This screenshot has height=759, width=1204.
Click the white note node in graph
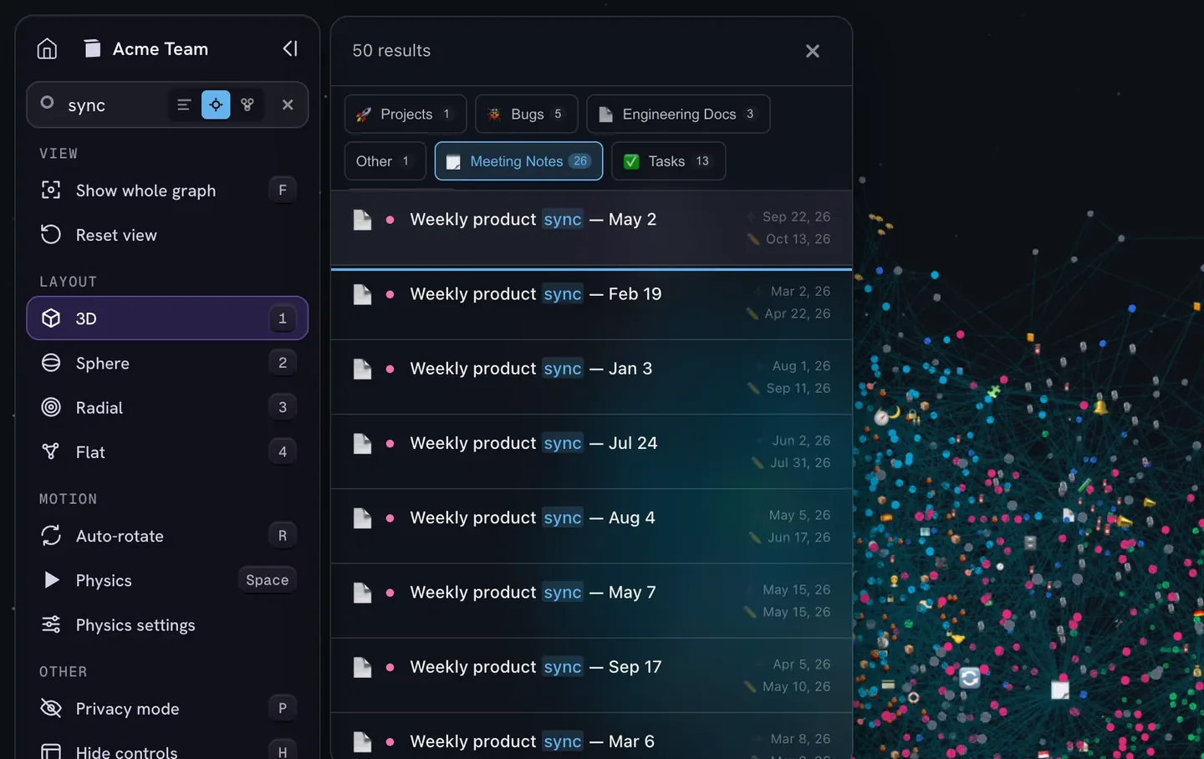coord(1060,690)
